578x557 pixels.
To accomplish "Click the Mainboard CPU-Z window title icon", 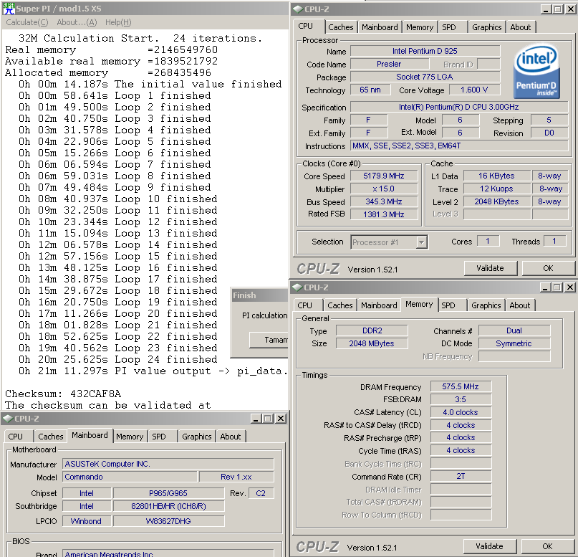I will coord(8,419).
